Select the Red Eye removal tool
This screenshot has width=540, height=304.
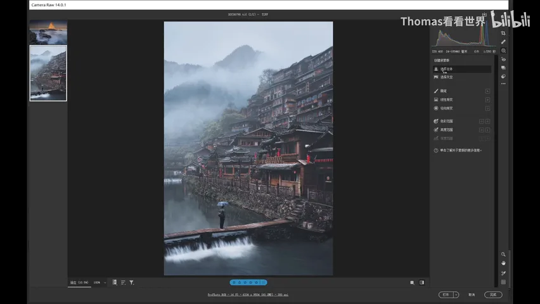[x=503, y=60]
